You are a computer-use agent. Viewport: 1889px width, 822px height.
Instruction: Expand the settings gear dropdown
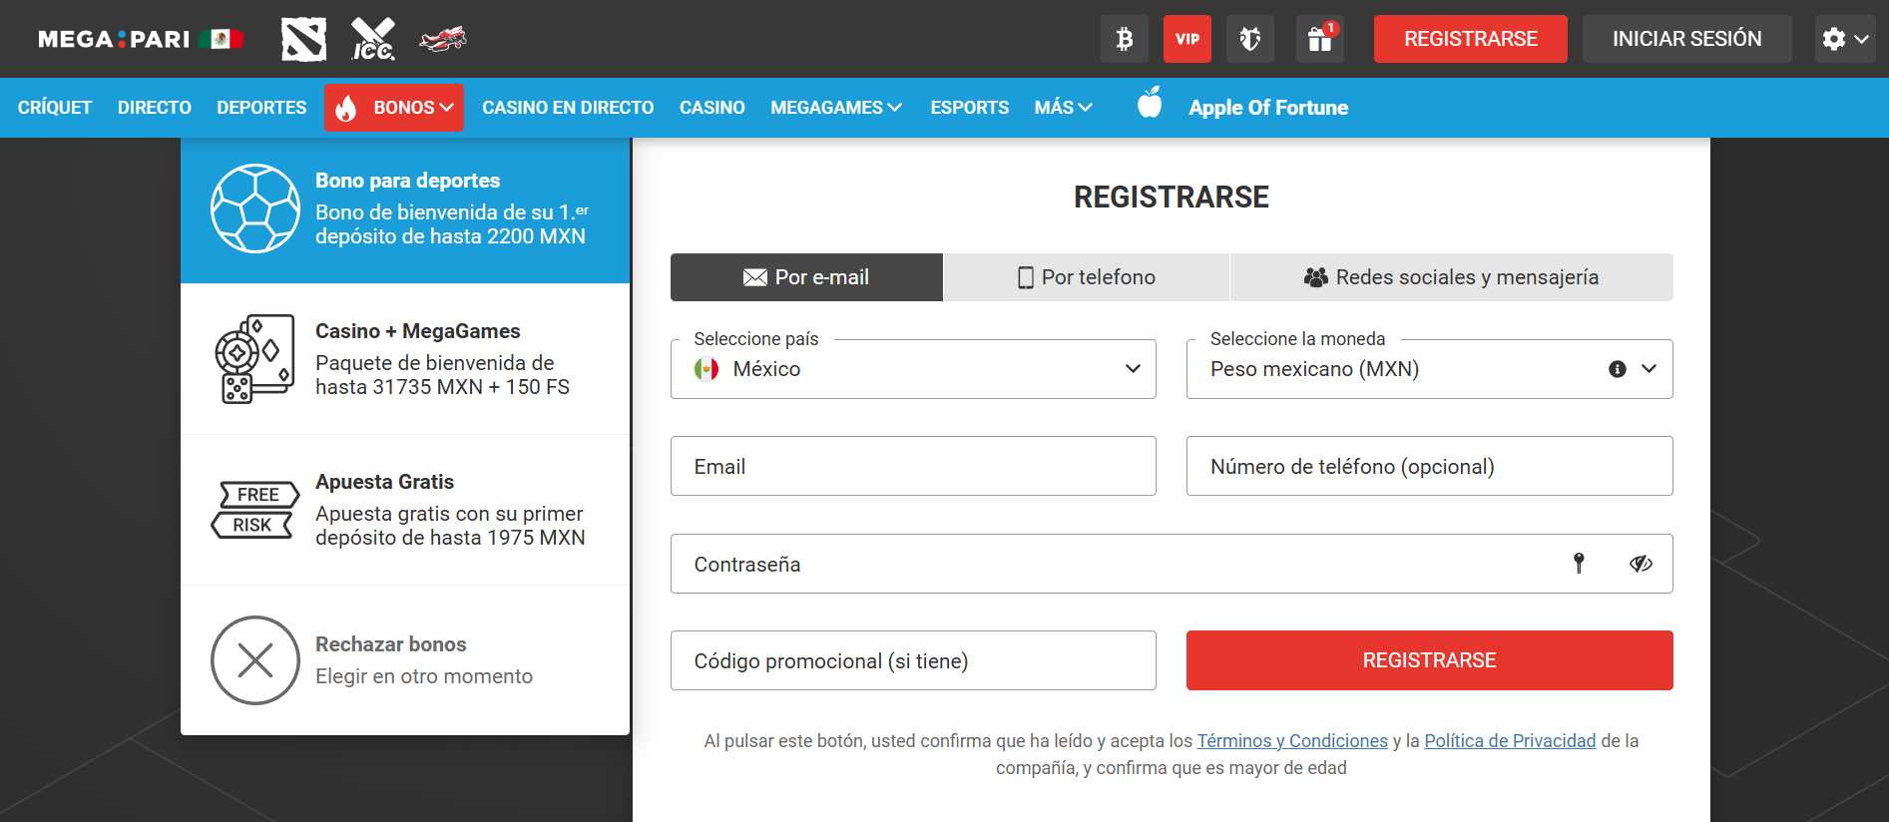coord(1845,39)
